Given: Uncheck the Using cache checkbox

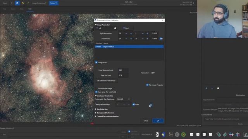Looking at the screenshot, I should tap(96, 63).
